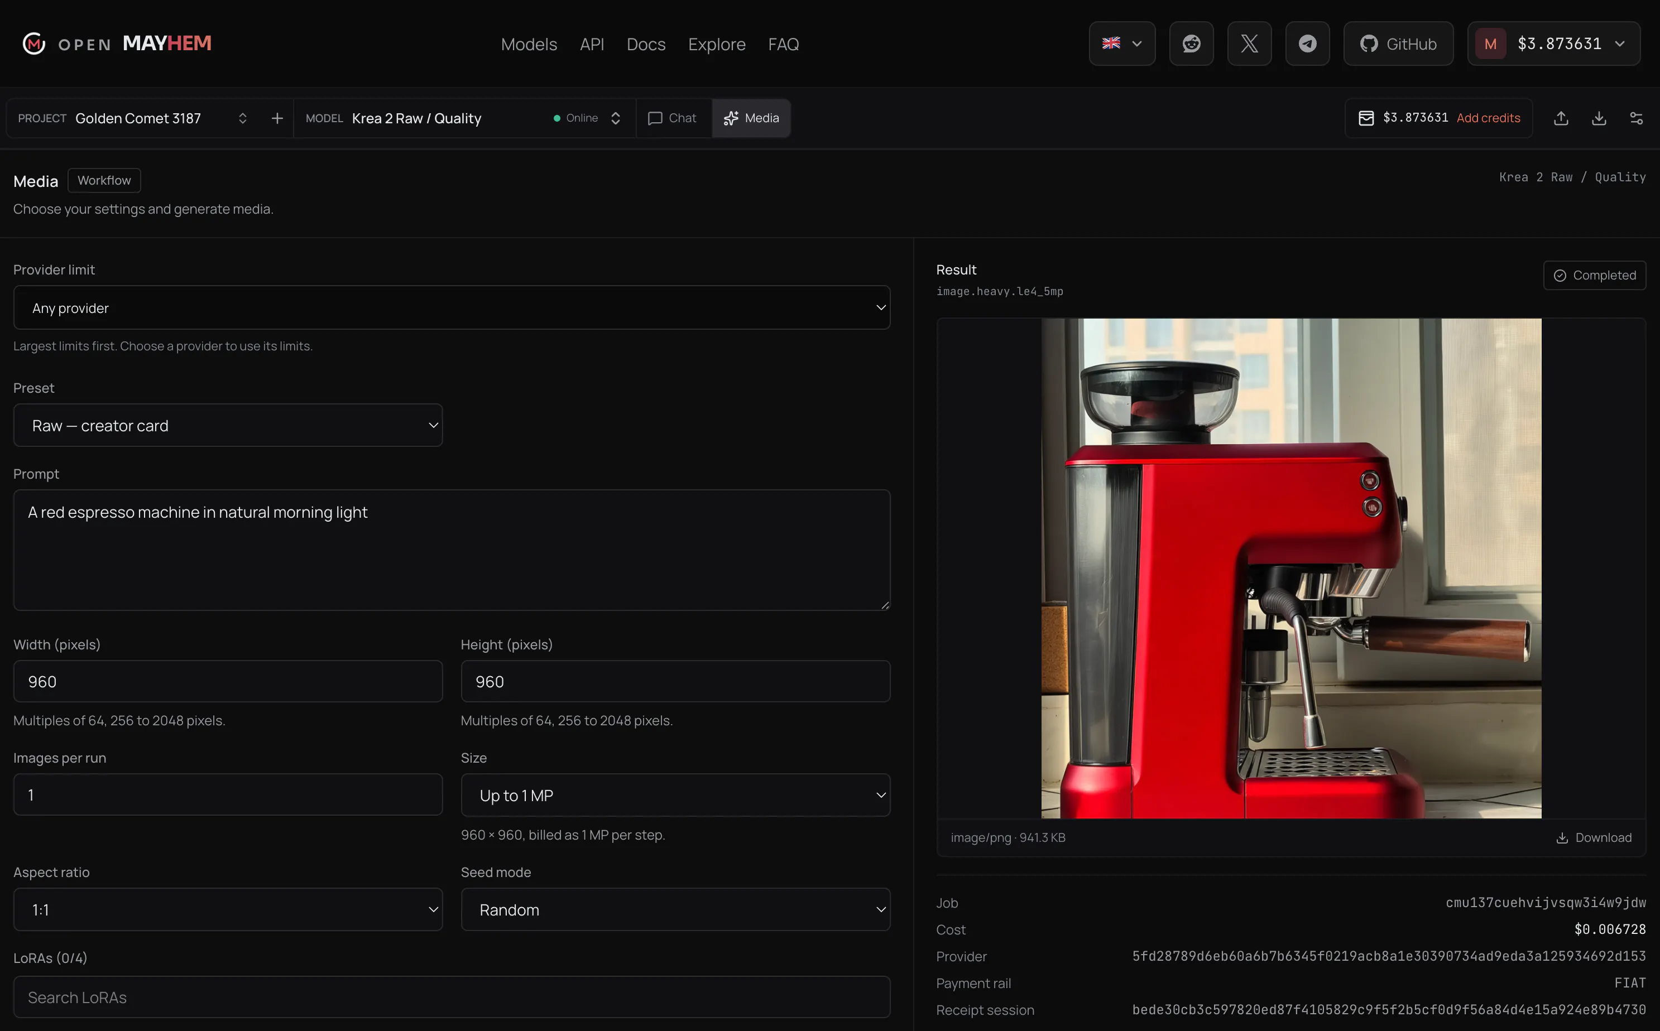
Task: Open the Aspect ratio dropdown
Action: (x=228, y=909)
